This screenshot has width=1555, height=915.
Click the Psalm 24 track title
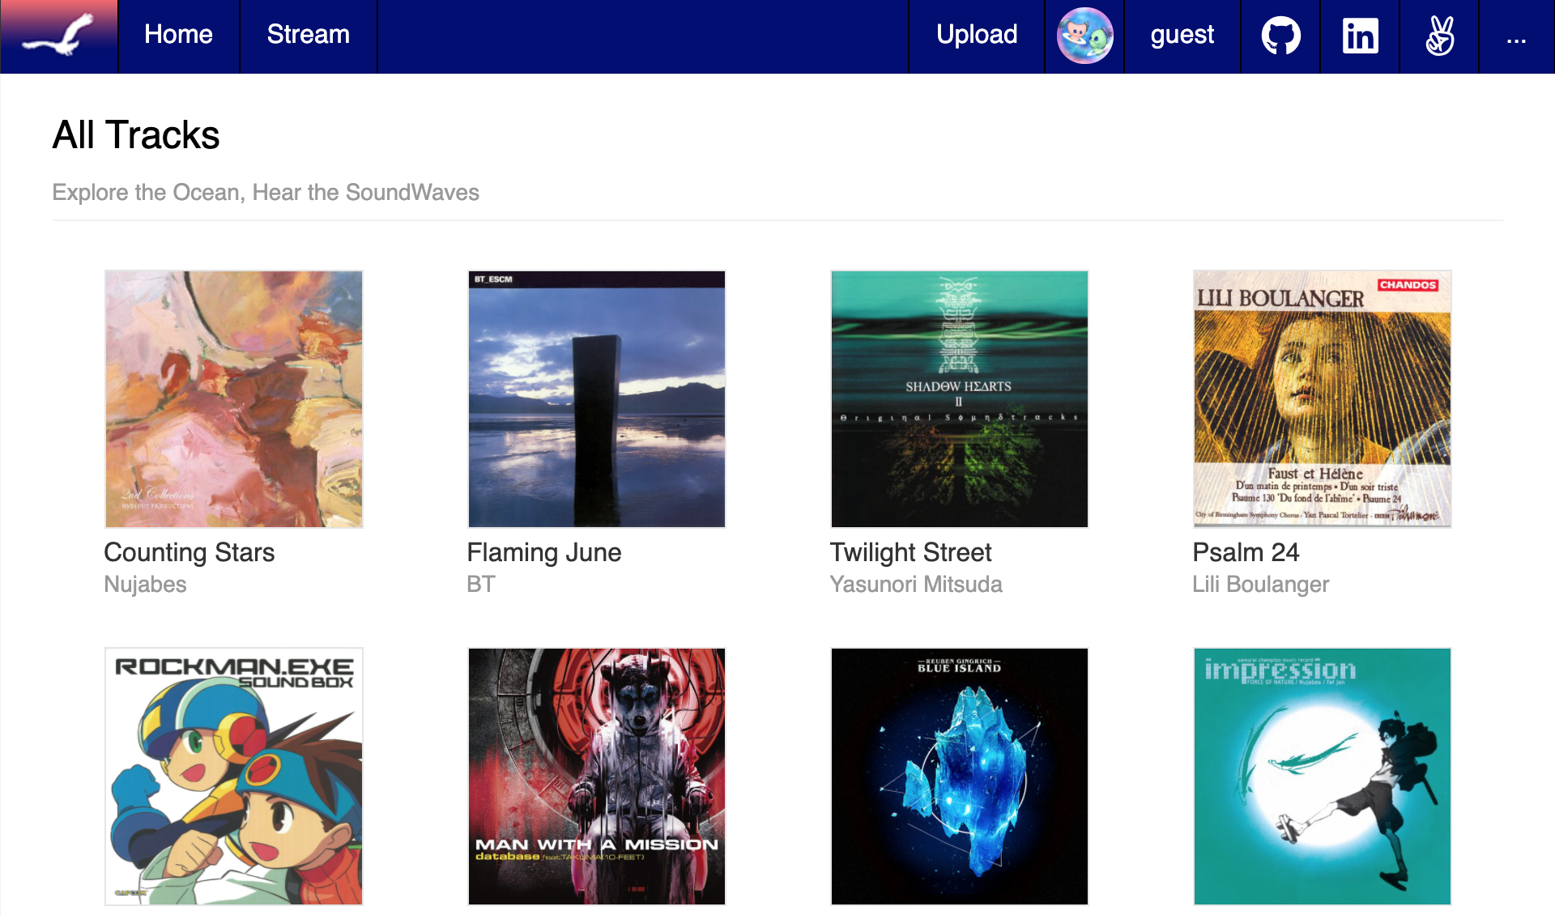(x=1246, y=552)
